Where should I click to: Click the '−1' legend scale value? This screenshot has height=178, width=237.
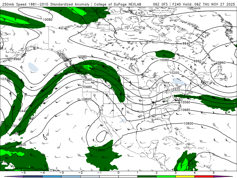tap(99, 173)
